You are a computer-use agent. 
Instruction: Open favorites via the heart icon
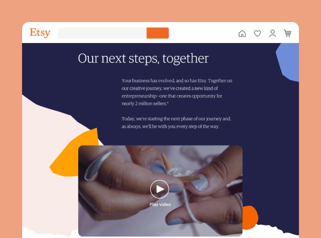(257, 33)
